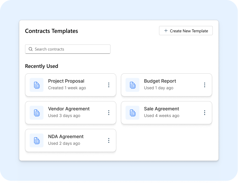Viewport: 238px width, 183px height.
Task: Open Sale Agreement document icon
Action: click(x=133, y=113)
